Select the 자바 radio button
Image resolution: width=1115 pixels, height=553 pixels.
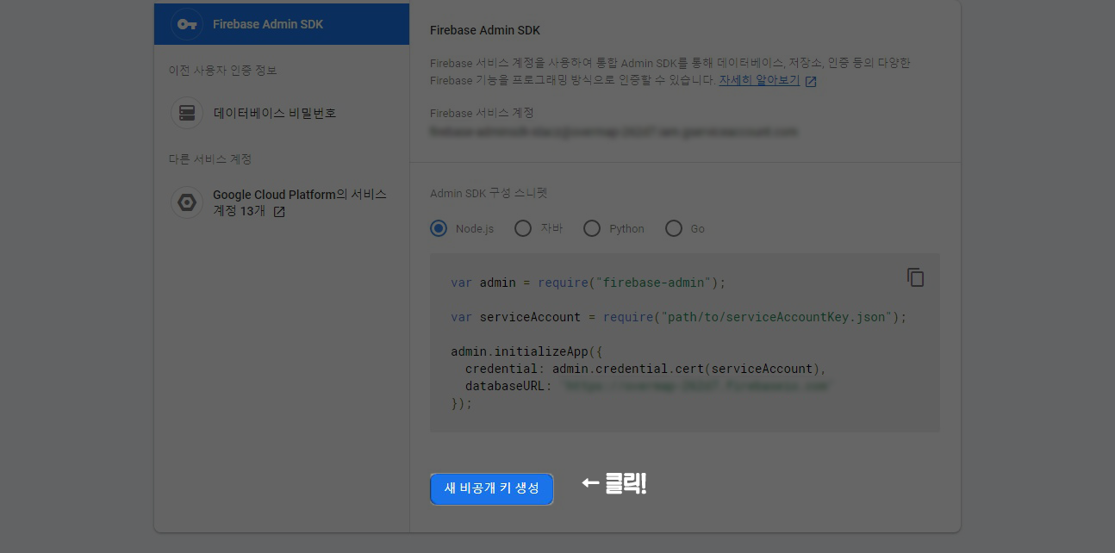(523, 228)
